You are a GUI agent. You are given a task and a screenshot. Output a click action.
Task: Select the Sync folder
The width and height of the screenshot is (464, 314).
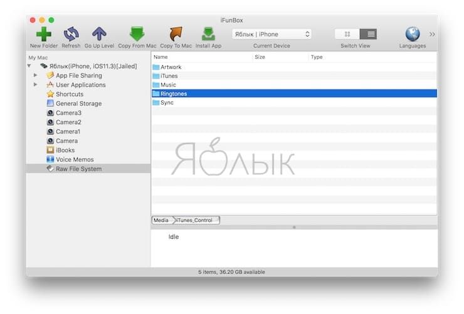tap(167, 103)
